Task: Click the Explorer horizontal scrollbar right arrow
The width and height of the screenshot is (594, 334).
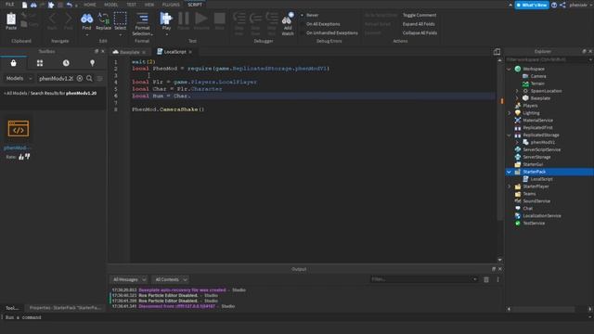Action: (x=590, y=309)
